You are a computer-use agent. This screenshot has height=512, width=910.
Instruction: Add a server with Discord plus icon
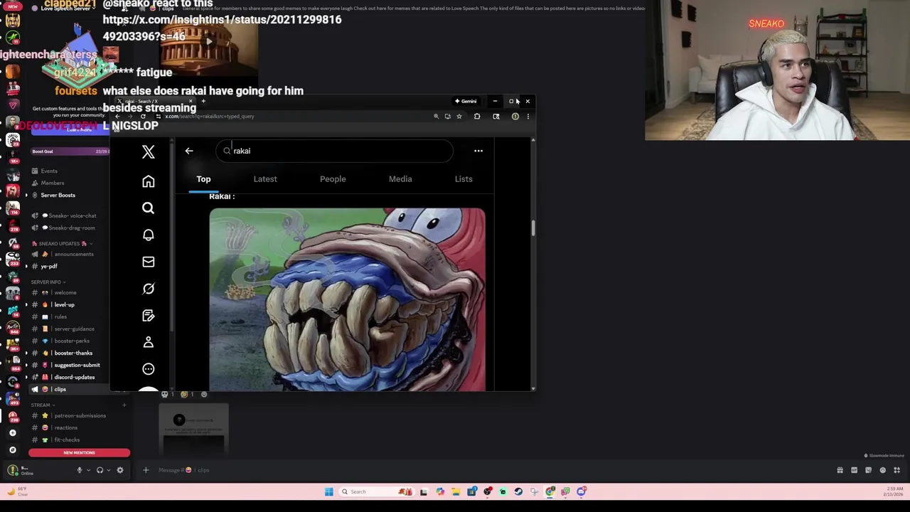[13, 432]
